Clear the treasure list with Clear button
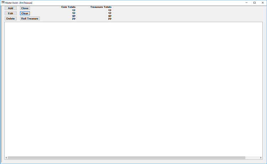Screen dimensions: 267x164 click(x=25, y=13)
